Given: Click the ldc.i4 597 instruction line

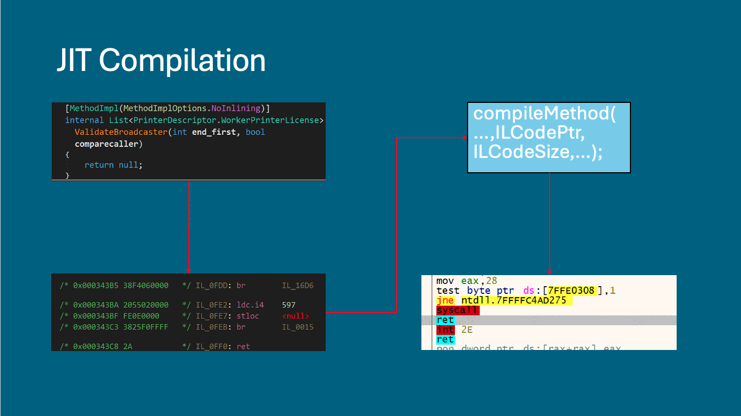Looking at the screenshot, I should point(187,305).
